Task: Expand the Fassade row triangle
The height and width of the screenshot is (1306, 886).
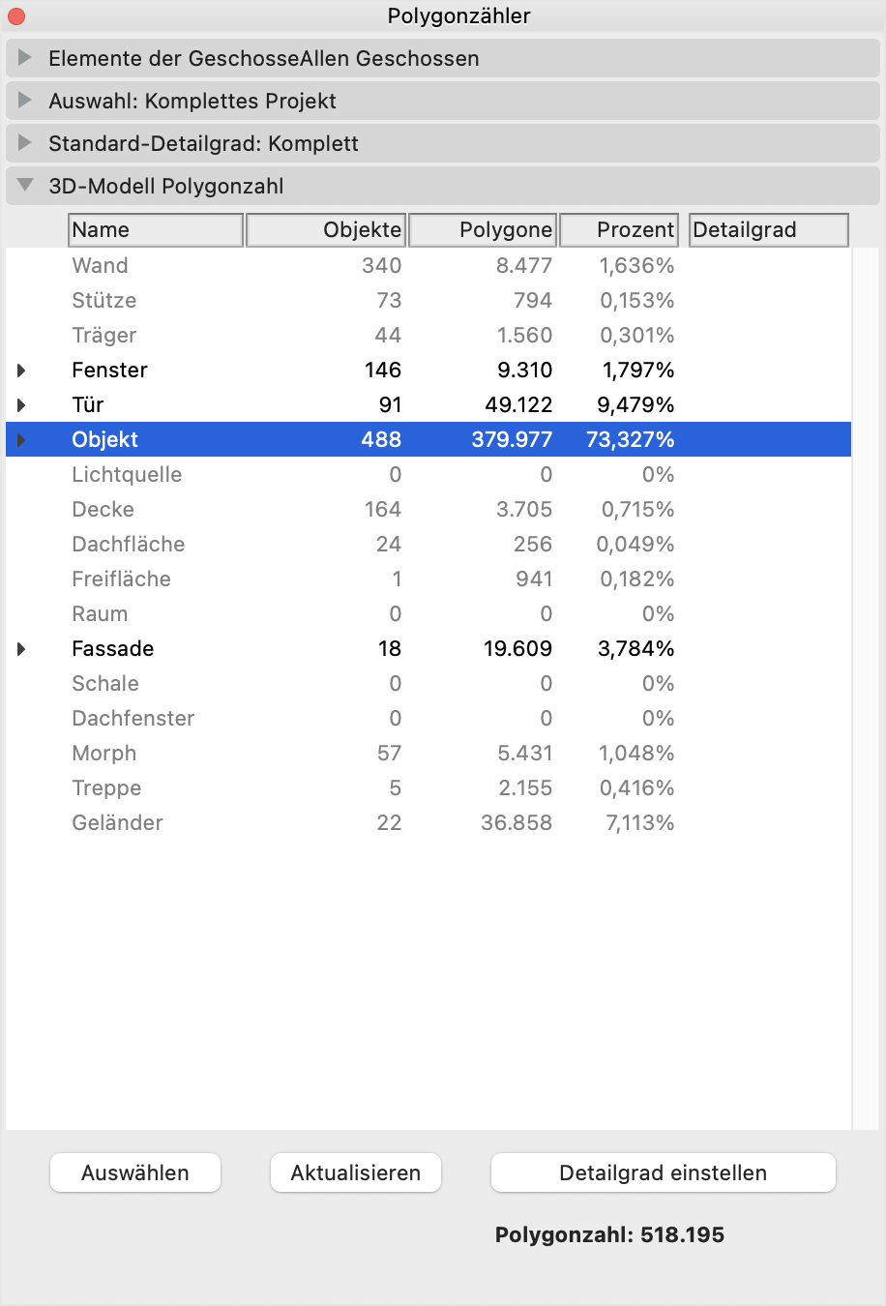Action: 21,649
